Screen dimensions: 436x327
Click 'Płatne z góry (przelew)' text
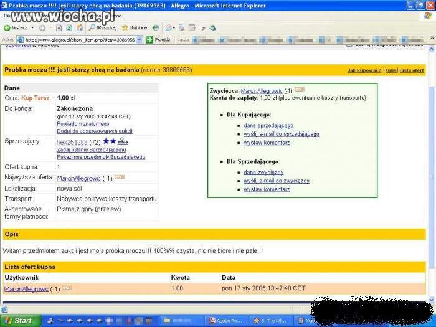(x=89, y=209)
